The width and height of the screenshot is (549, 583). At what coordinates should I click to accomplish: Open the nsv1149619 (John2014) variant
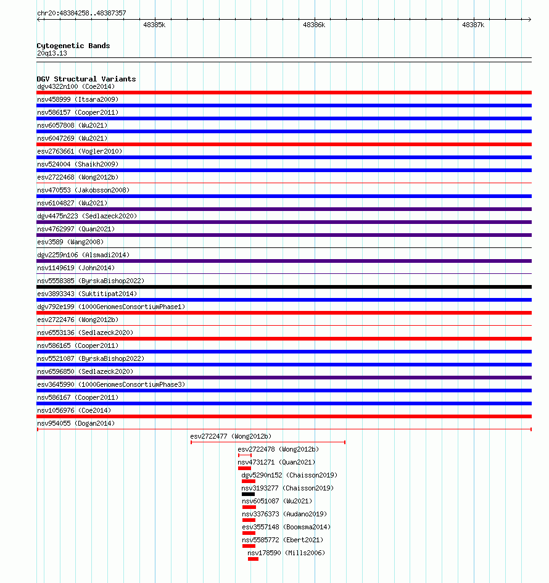click(x=76, y=268)
